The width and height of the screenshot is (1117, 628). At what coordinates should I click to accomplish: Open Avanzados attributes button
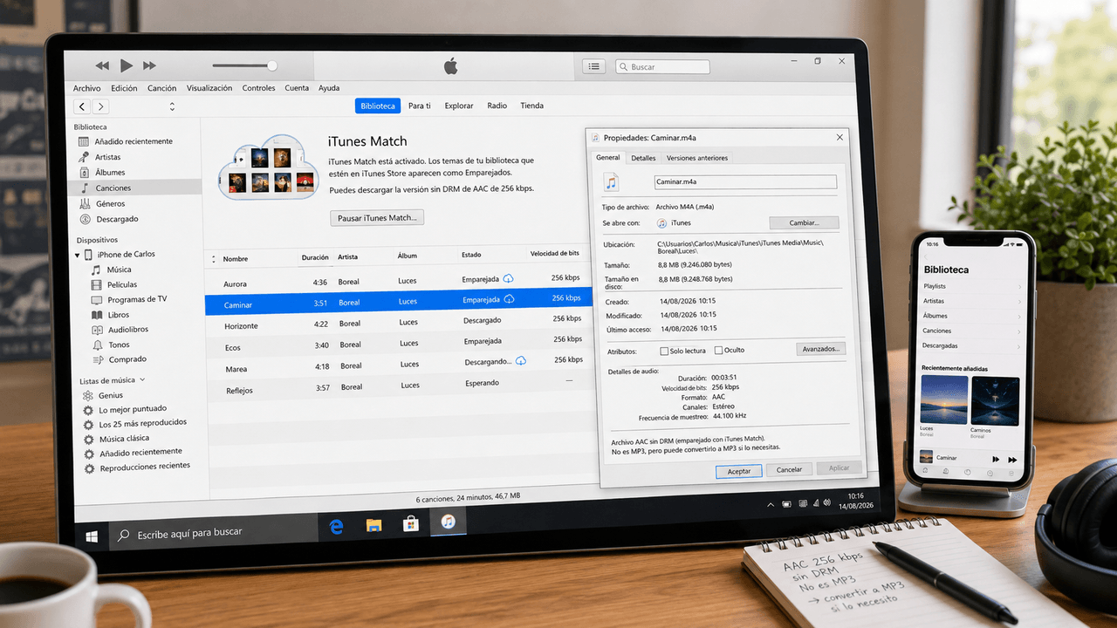(821, 349)
